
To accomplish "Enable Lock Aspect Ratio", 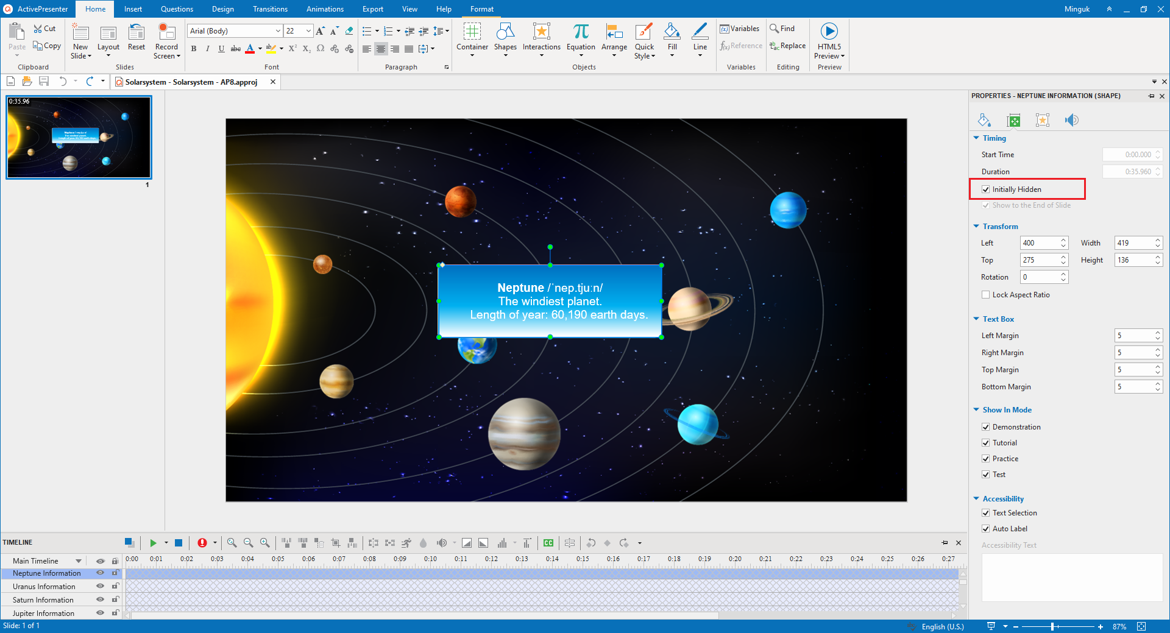I will pyautogui.click(x=986, y=295).
